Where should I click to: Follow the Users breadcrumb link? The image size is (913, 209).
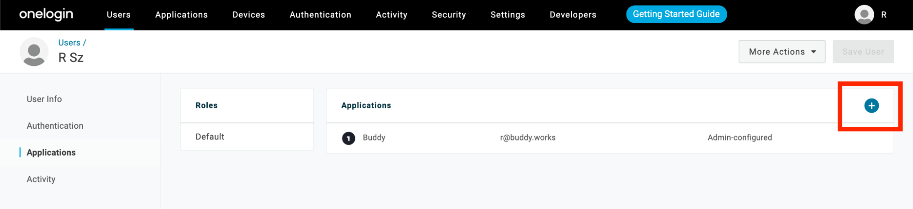click(69, 42)
